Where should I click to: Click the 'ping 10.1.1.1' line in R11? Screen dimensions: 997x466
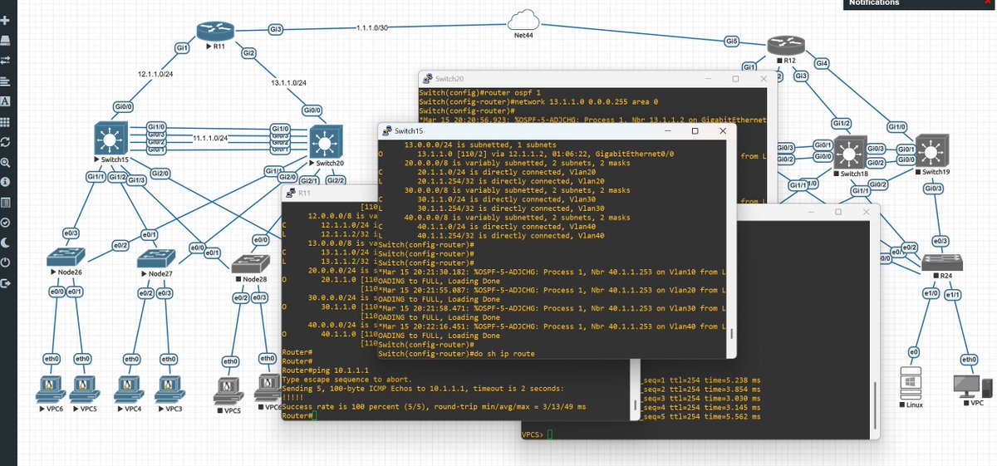(325, 370)
